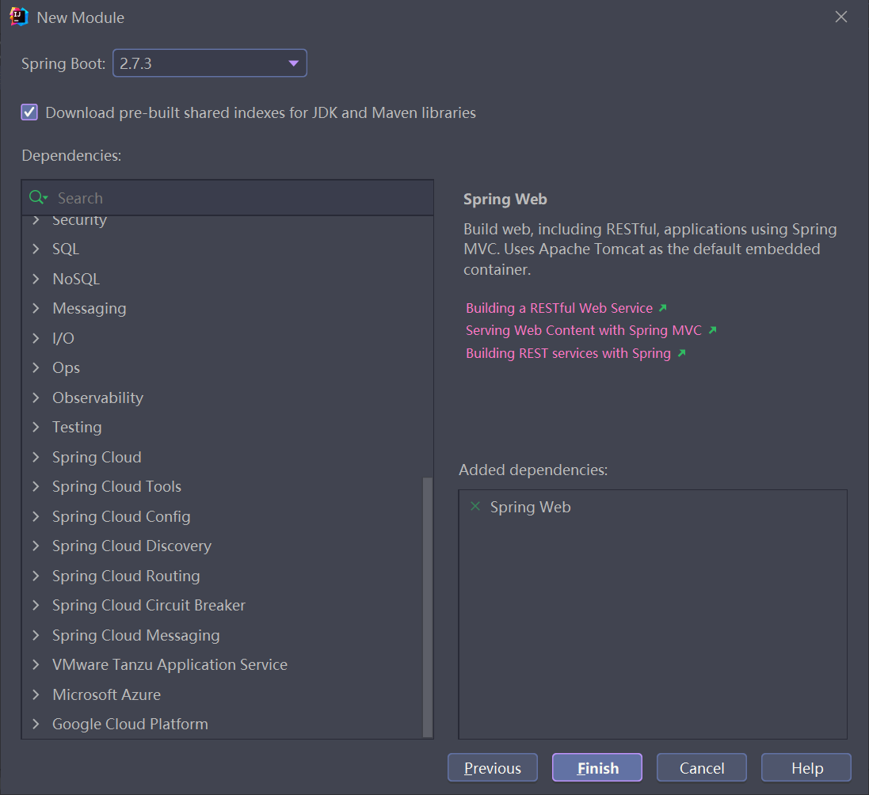
Task: Expand the Google Cloud Platform chevron
Action: tap(36, 724)
